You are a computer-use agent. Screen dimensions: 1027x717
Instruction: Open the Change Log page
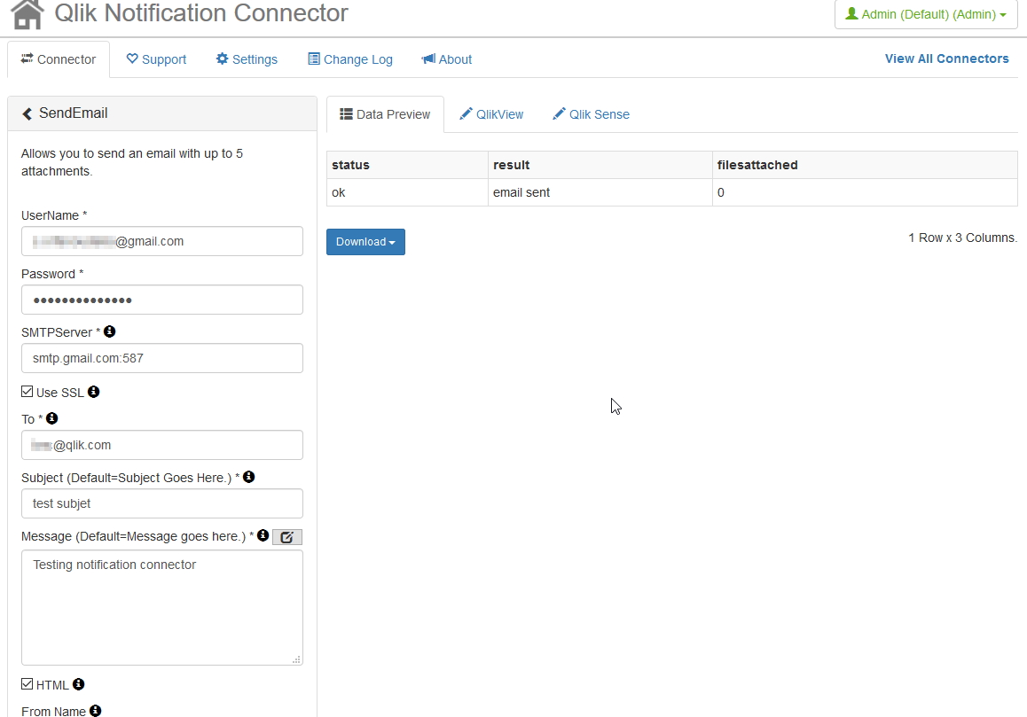coord(349,58)
